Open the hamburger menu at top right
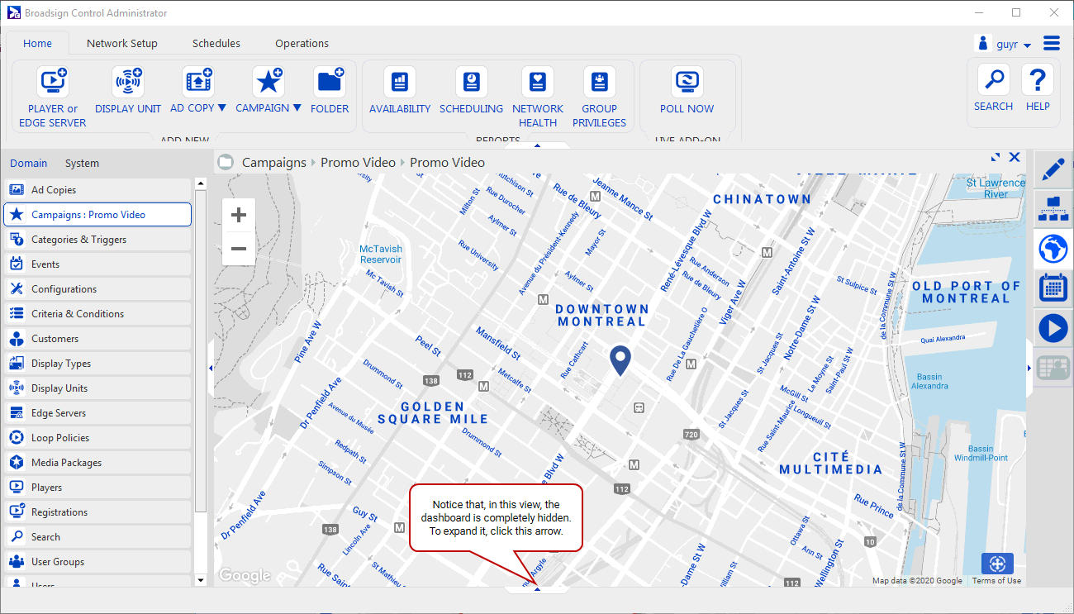The width and height of the screenshot is (1074, 614). [x=1052, y=43]
